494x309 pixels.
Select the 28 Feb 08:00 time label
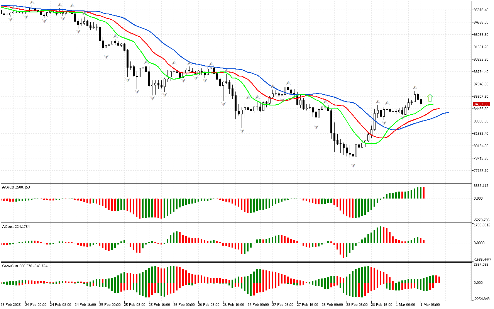357,305
